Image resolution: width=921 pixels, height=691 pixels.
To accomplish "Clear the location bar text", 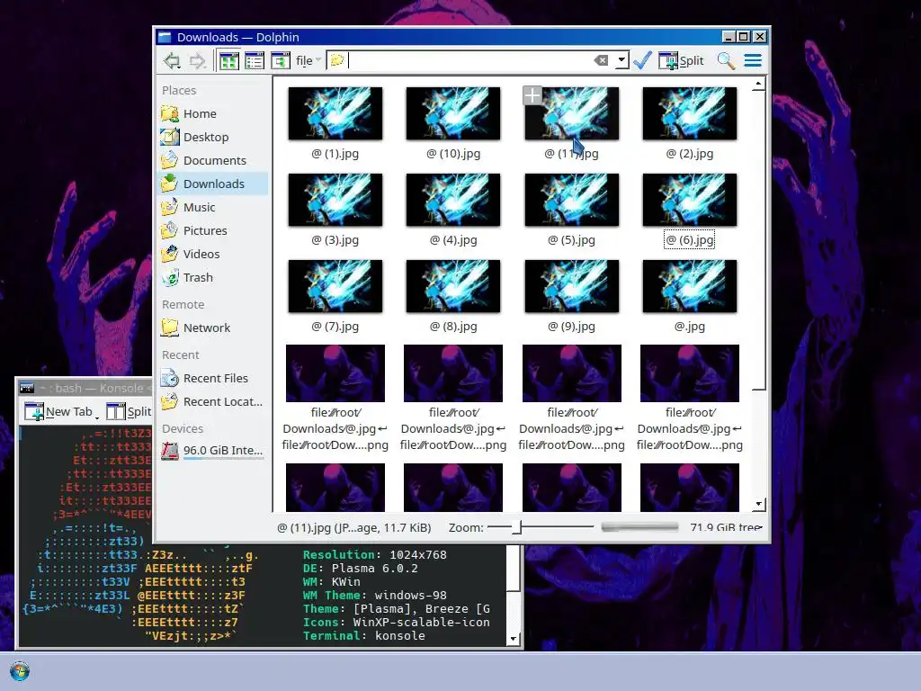I will pyautogui.click(x=601, y=60).
